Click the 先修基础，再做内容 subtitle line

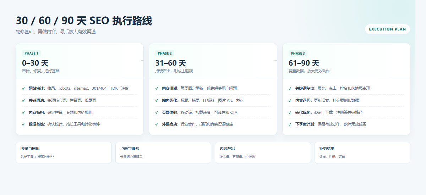pos(56,32)
